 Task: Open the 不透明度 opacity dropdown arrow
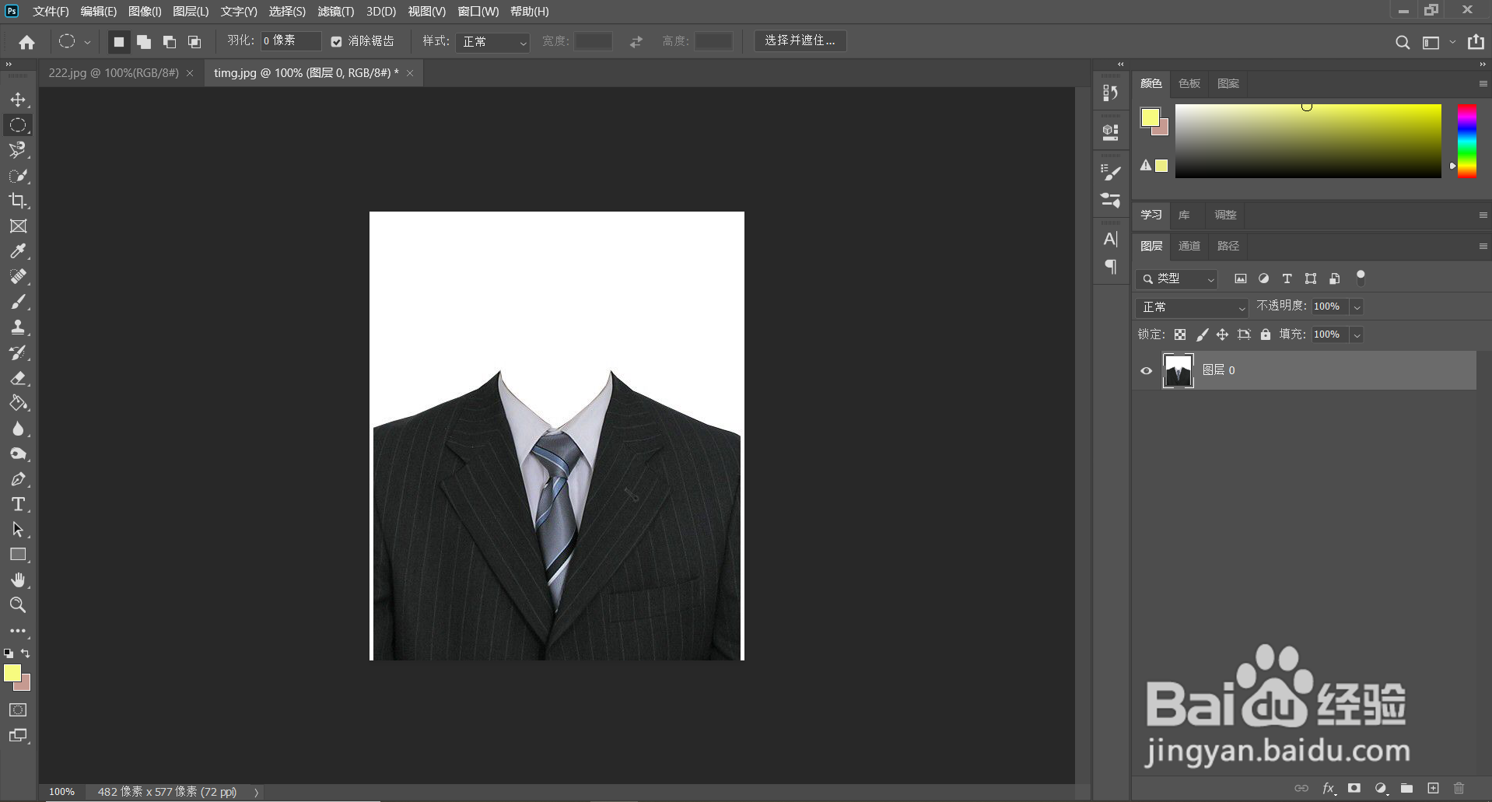coord(1357,307)
